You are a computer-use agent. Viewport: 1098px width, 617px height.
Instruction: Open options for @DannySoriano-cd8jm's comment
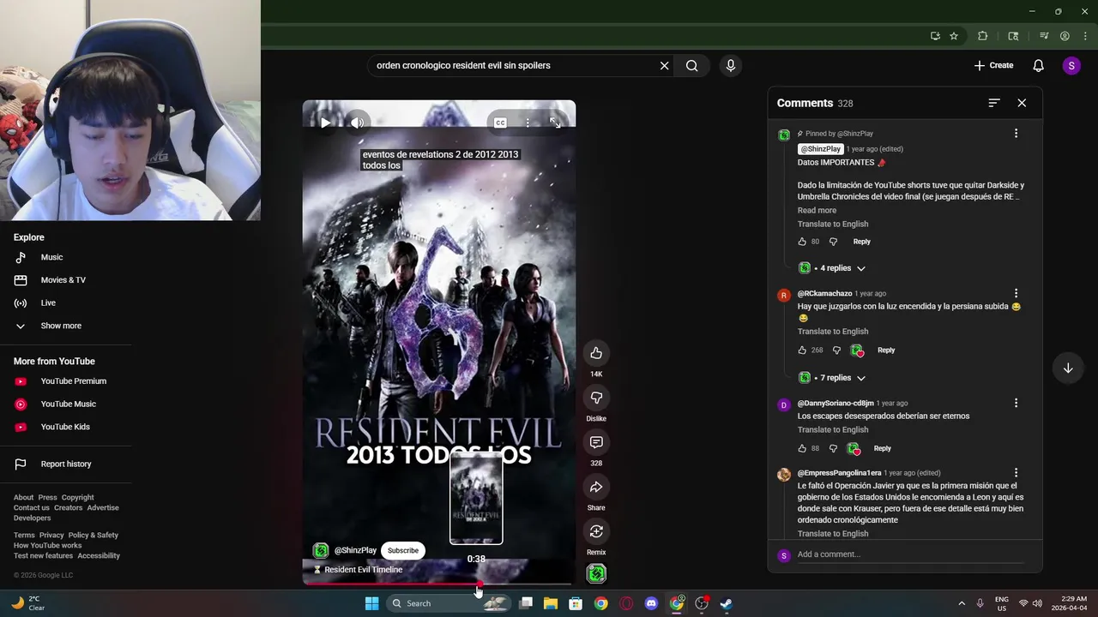1016,404
